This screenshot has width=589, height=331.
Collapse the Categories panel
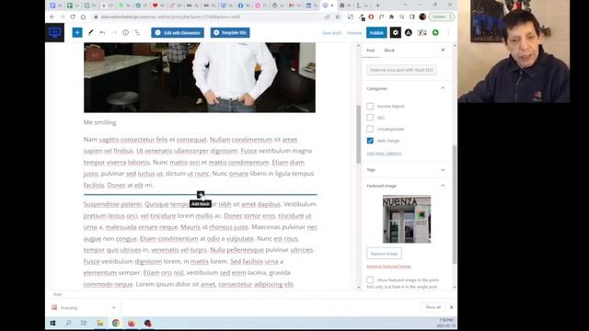pyautogui.click(x=443, y=88)
